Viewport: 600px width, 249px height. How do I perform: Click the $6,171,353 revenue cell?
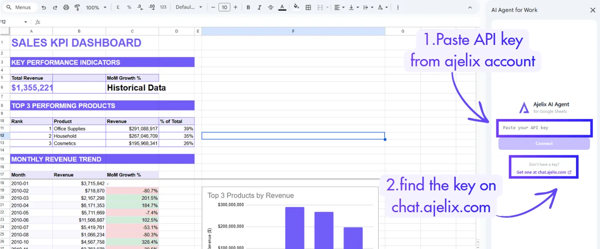pyautogui.click(x=79, y=205)
